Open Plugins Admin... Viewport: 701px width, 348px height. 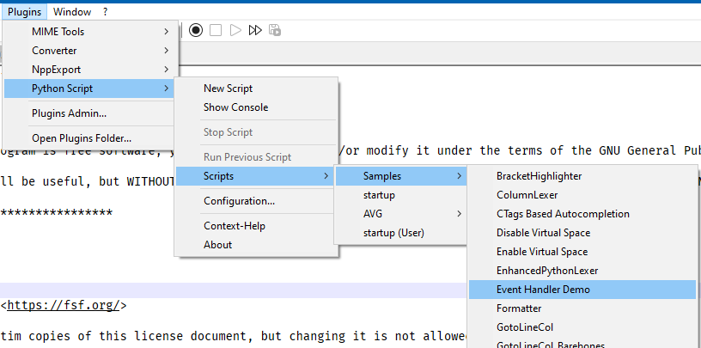point(91,113)
